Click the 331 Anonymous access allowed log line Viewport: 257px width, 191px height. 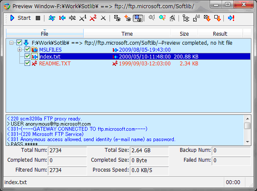click(x=91, y=139)
